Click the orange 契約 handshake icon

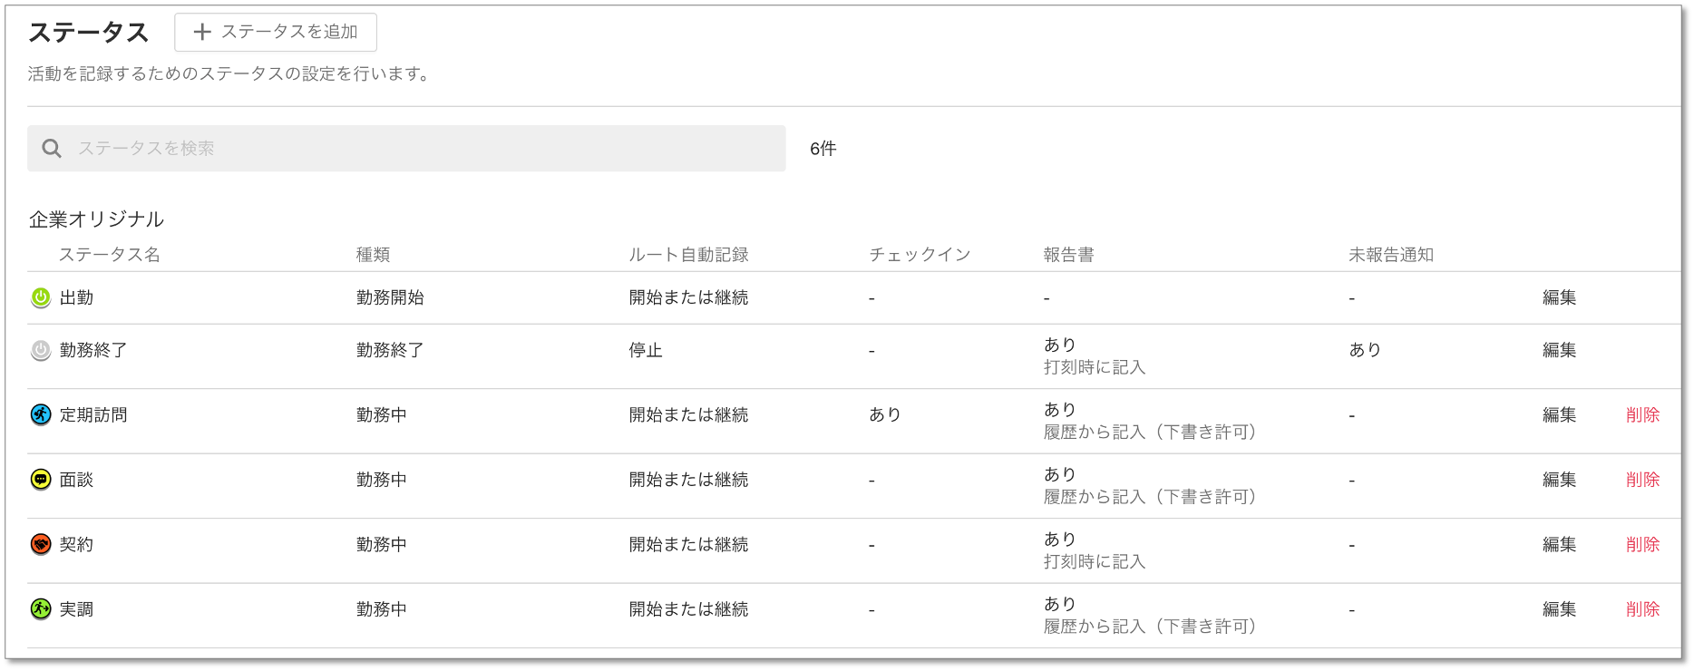(x=41, y=544)
